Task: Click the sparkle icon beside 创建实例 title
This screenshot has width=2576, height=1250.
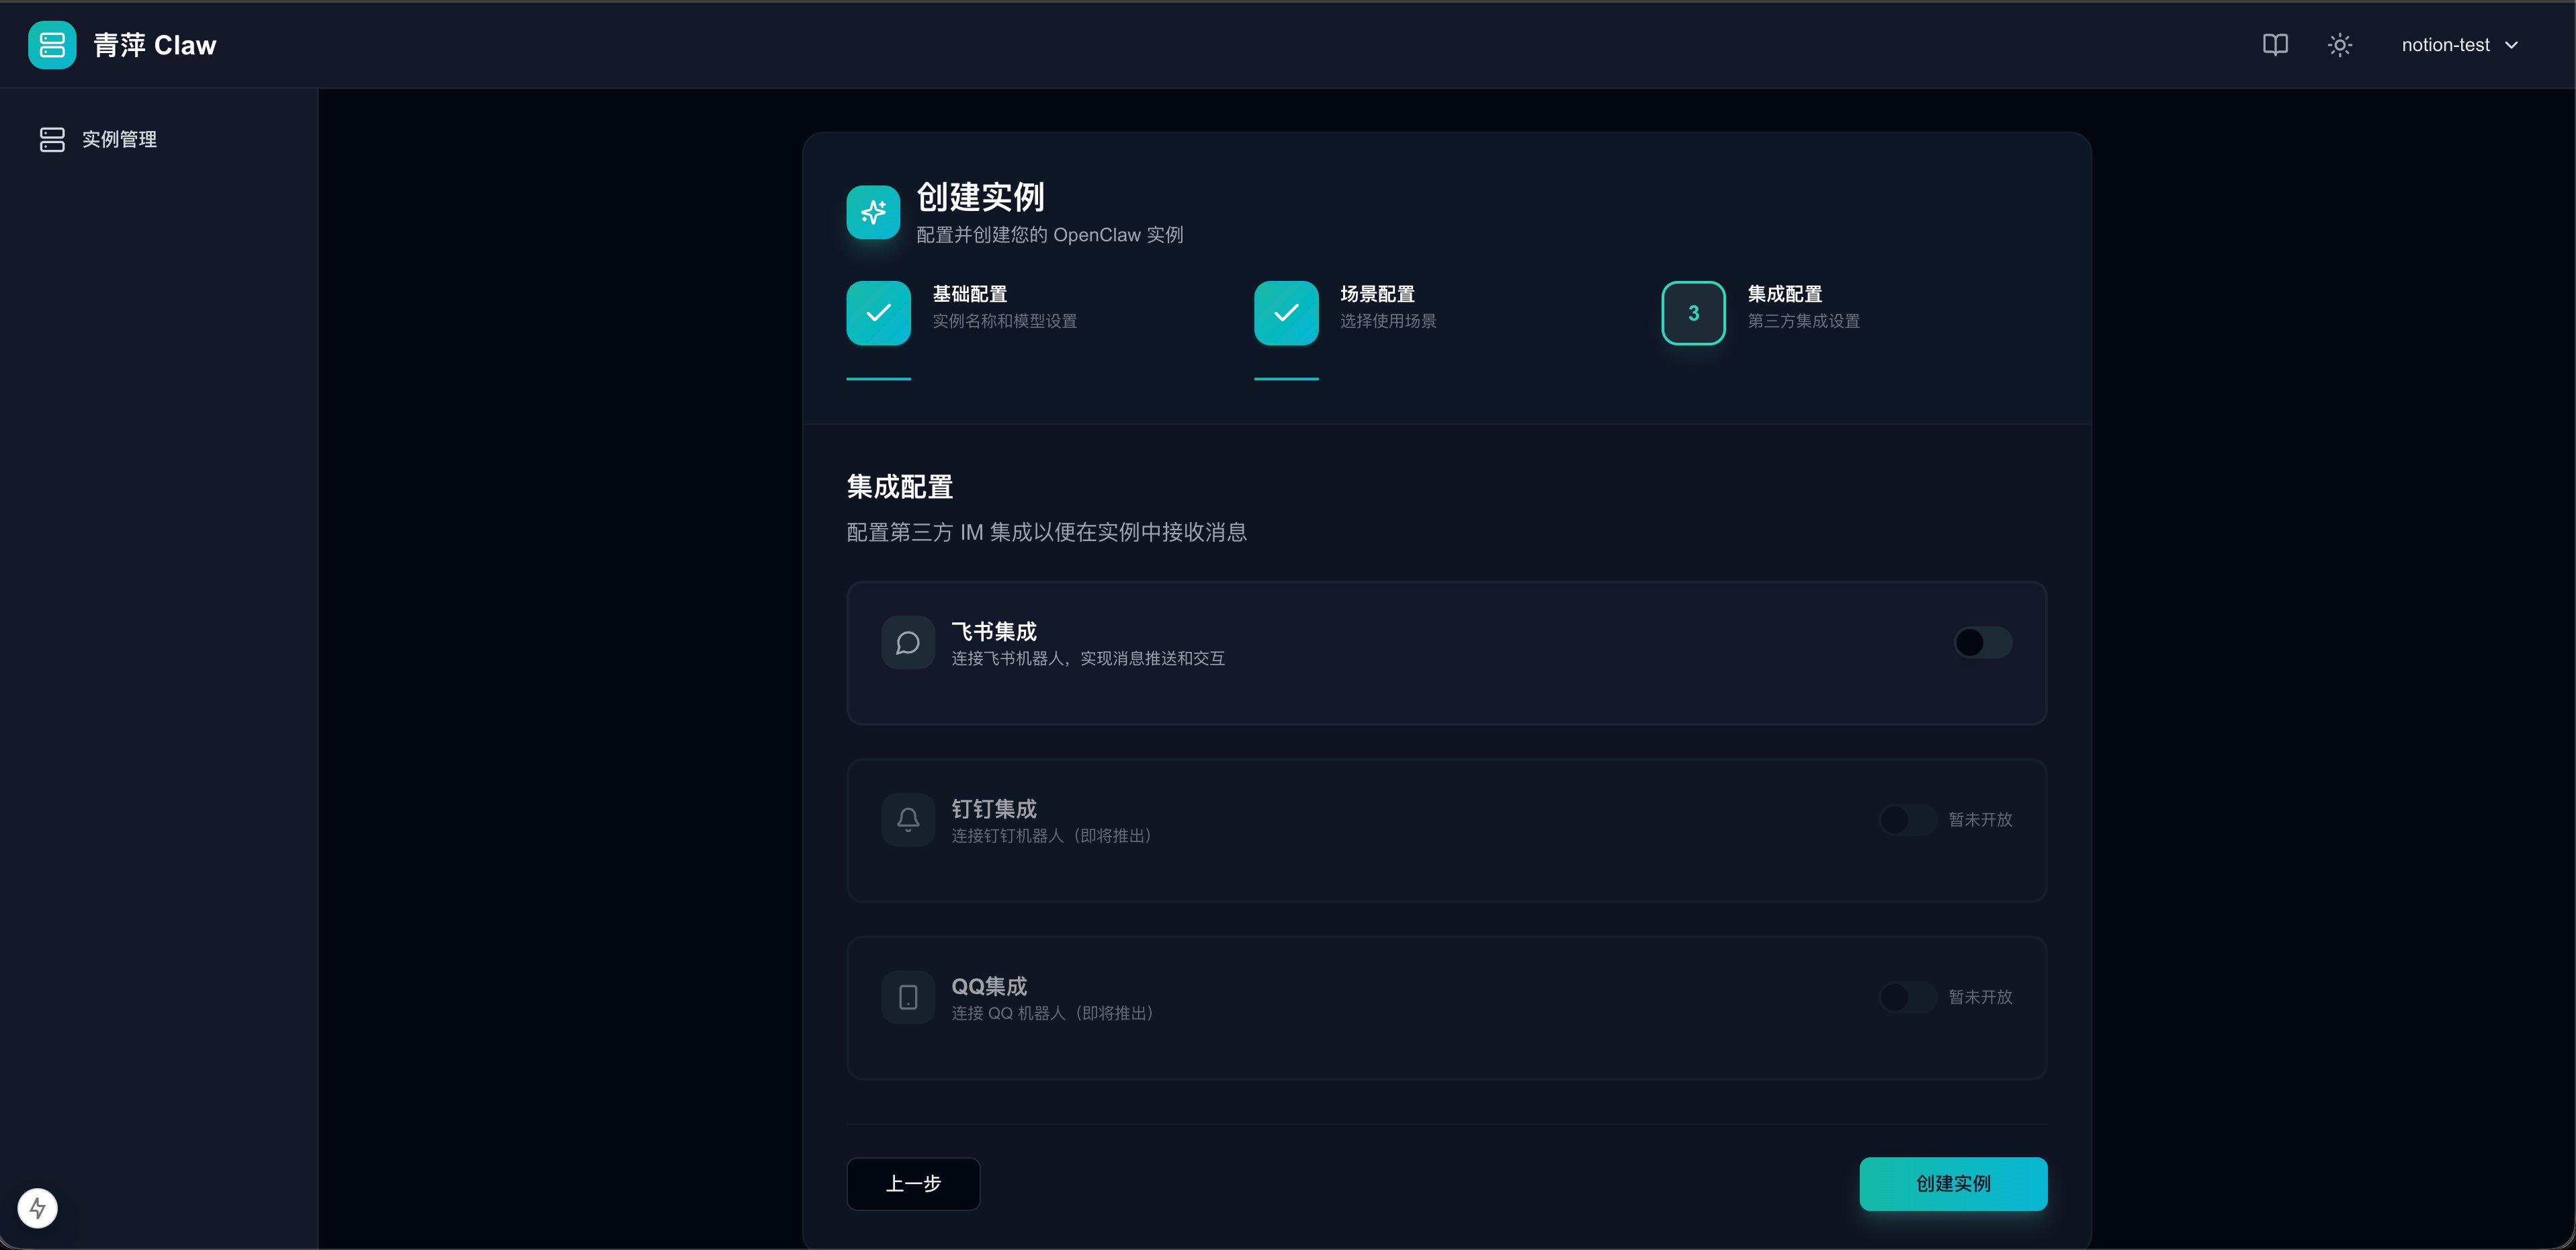Action: coord(873,212)
